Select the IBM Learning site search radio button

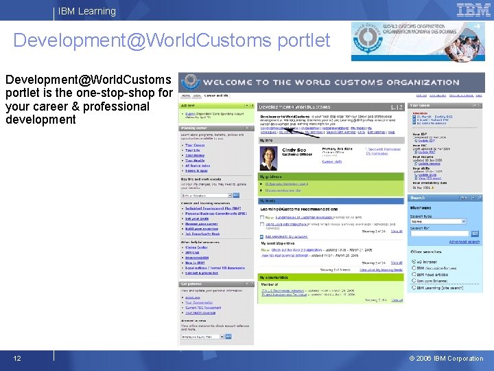(414, 288)
